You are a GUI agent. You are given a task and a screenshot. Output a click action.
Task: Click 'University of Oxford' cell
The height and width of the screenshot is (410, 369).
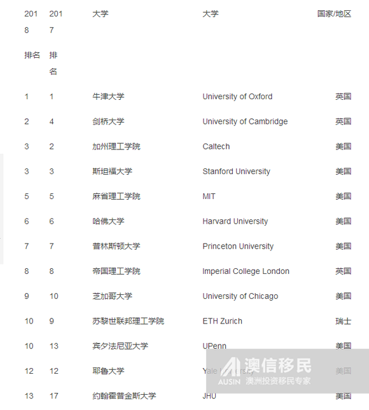coord(237,97)
